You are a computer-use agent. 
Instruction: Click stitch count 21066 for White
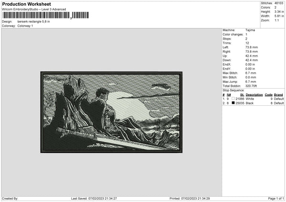coord(240,99)
